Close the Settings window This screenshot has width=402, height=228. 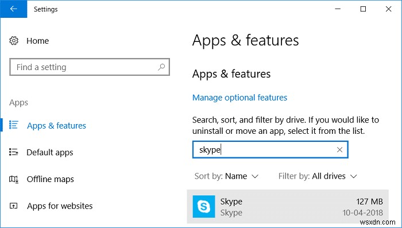pos(388,9)
